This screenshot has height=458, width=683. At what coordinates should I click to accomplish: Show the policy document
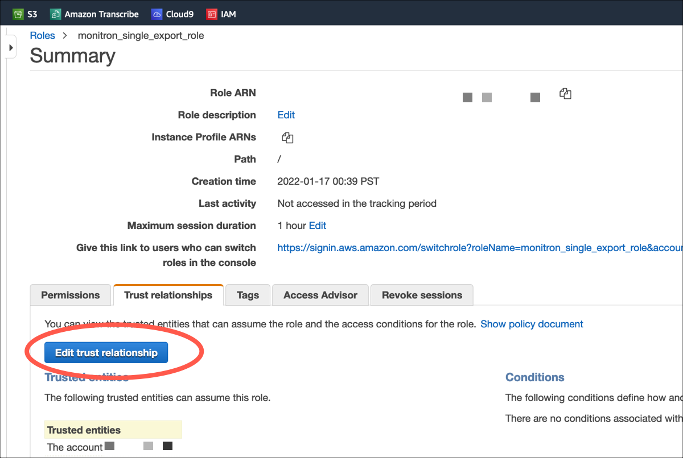coord(532,324)
